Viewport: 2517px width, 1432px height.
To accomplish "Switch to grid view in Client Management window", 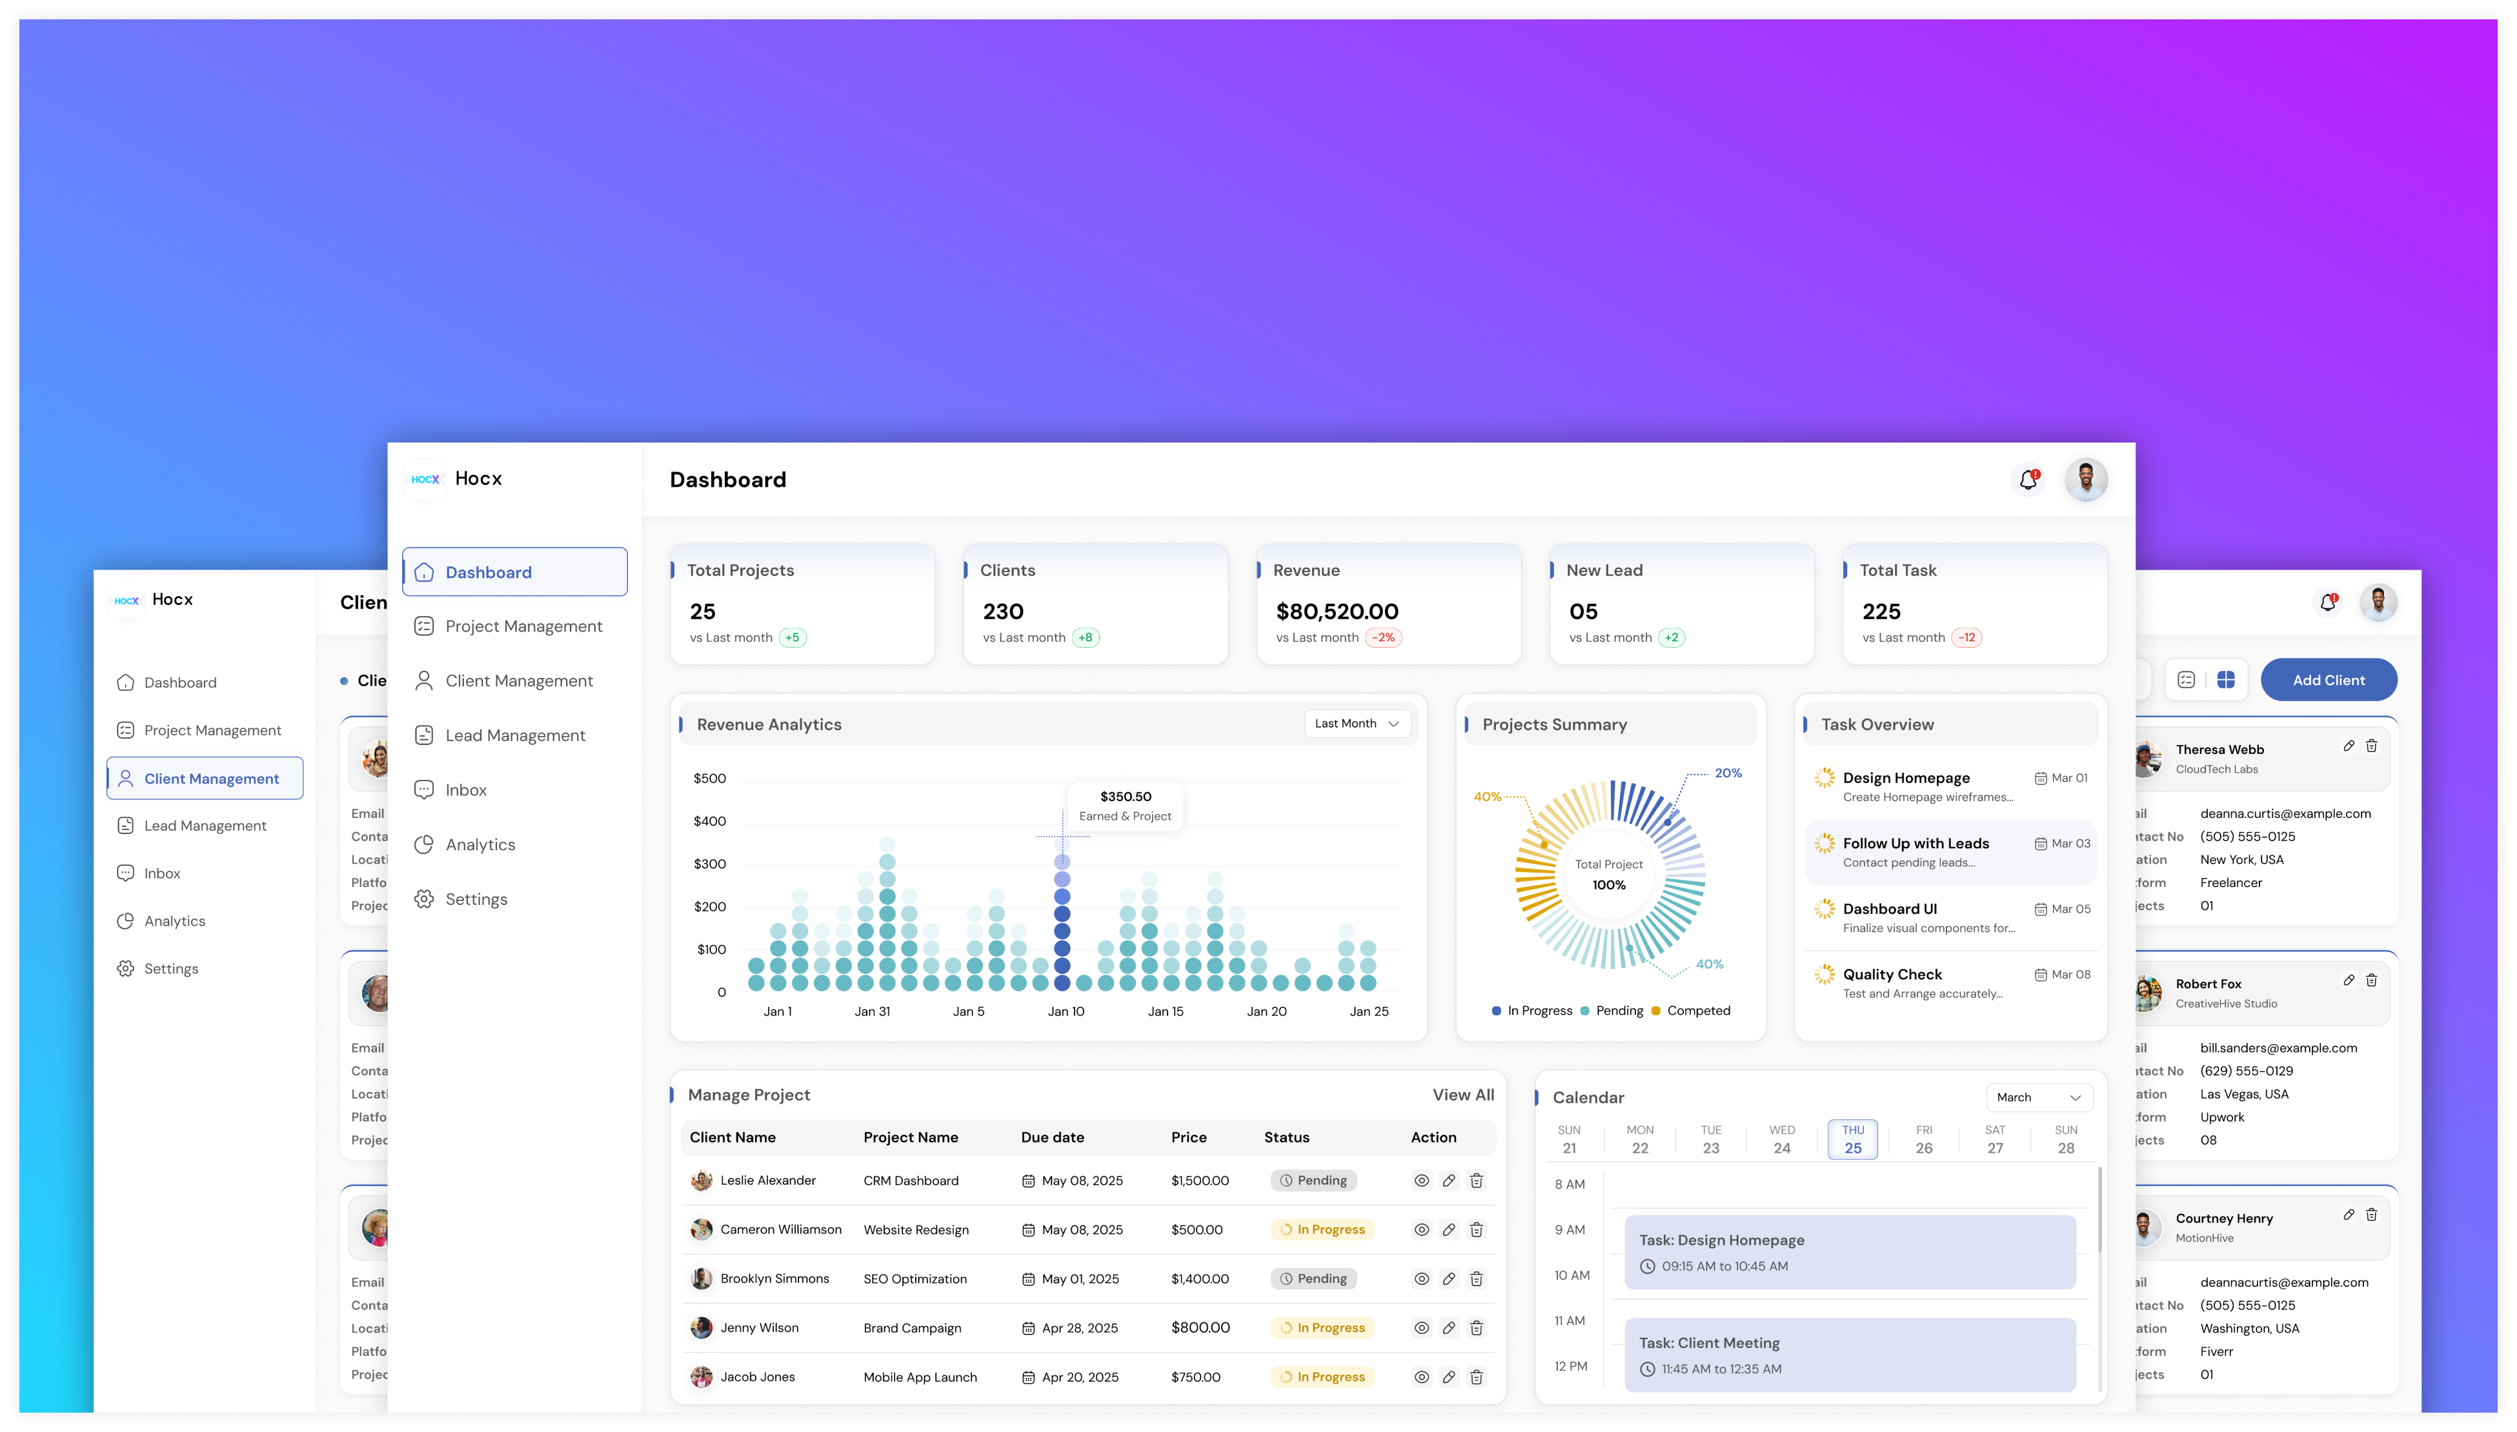I will pos(2225,680).
